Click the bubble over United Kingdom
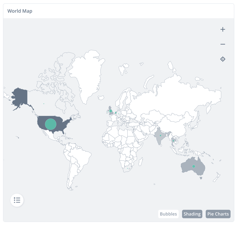Screen dimensions: 238x226 111,111
